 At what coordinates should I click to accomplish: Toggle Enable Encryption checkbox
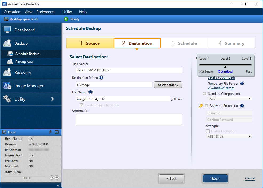coord(208,131)
